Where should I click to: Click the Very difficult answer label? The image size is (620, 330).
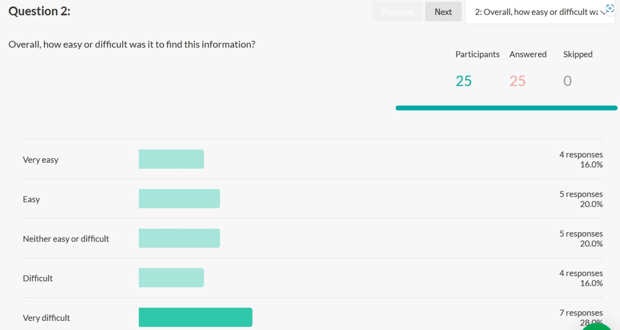pyautogui.click(x=46, y=318)
